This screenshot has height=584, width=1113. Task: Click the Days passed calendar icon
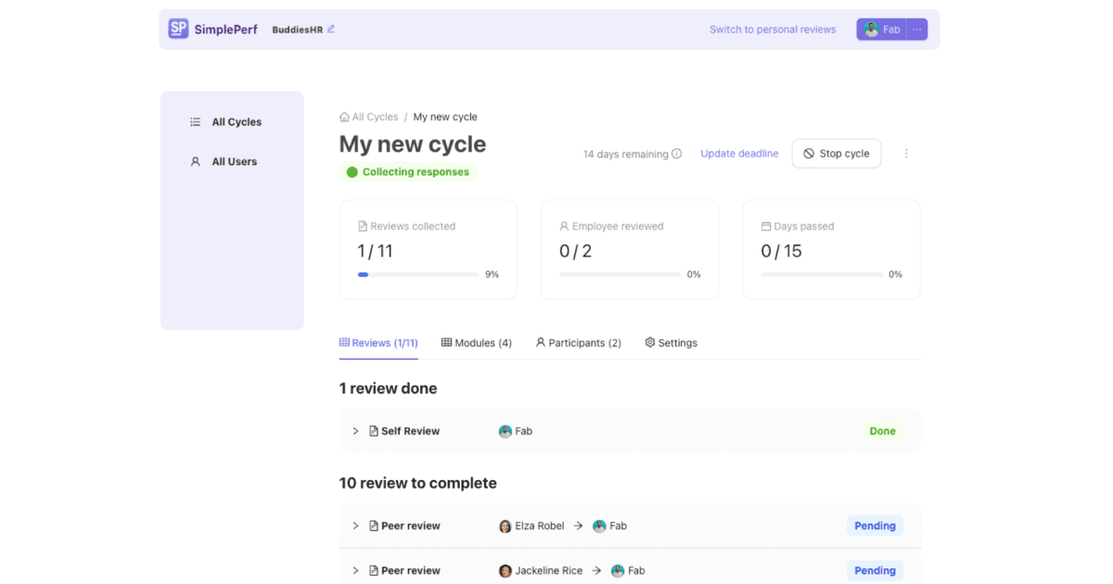coord(766,226)
